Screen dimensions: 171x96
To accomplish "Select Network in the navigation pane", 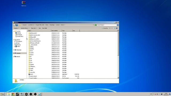I will tap(18, 57).
